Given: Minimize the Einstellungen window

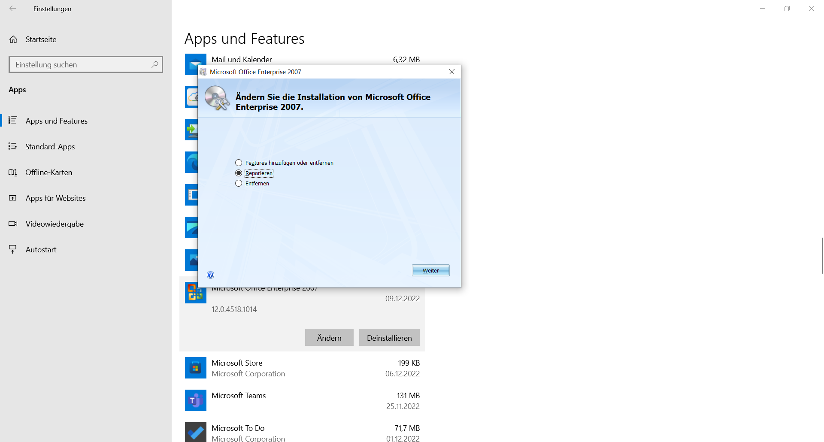Looking at the screenshot, I should 763,9.
